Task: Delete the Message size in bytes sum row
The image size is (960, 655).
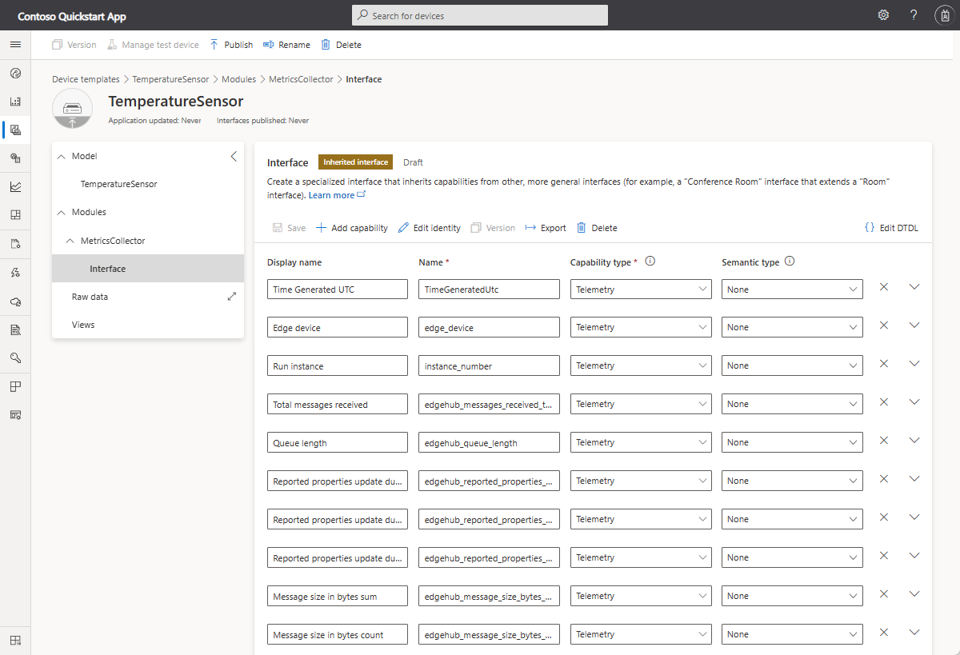Action: (884, 593)
